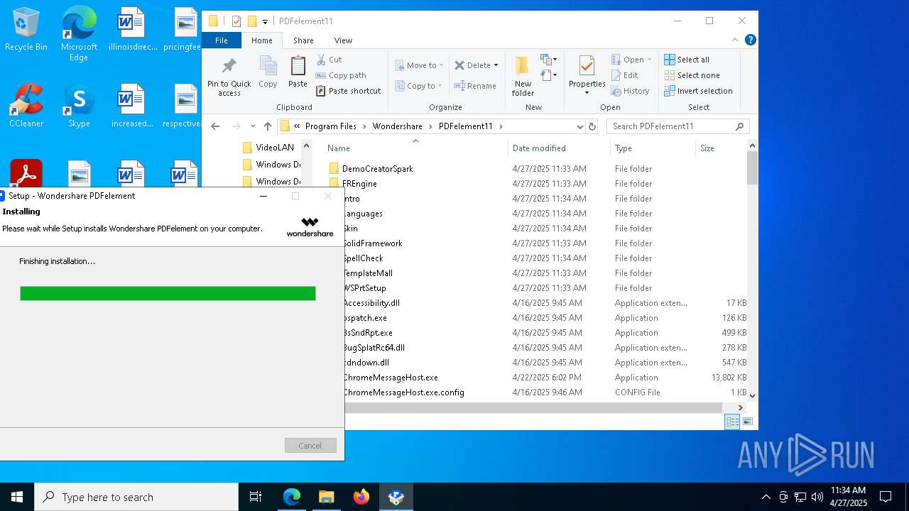The height and width of the screenshot is (511, 909).
Task: Open Skype desktop shortcut
Action: 79,106
